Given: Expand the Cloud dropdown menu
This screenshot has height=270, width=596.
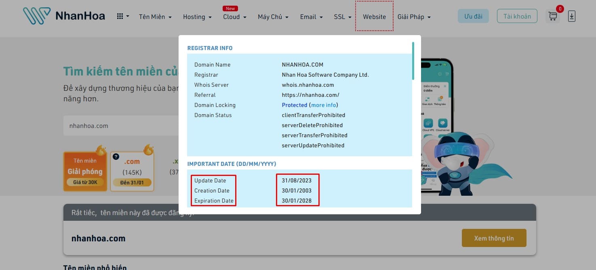Looking at the screenshot, I should 234,17.
